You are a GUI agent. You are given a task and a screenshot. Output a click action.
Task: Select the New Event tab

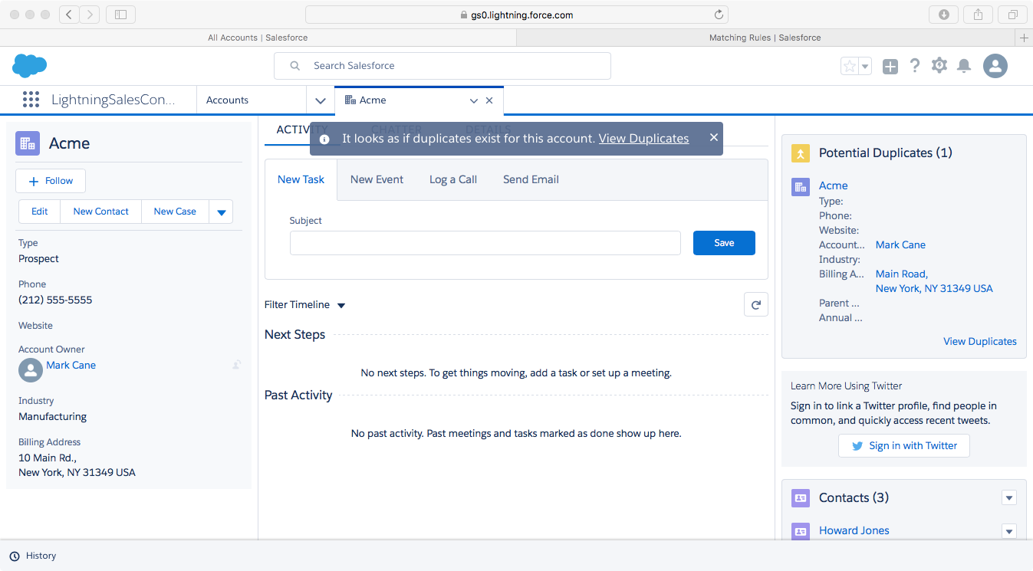(377, 179)
